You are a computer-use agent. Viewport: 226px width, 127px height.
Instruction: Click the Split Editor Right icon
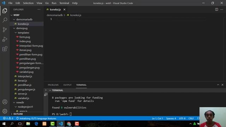click(x=216, y=10)
